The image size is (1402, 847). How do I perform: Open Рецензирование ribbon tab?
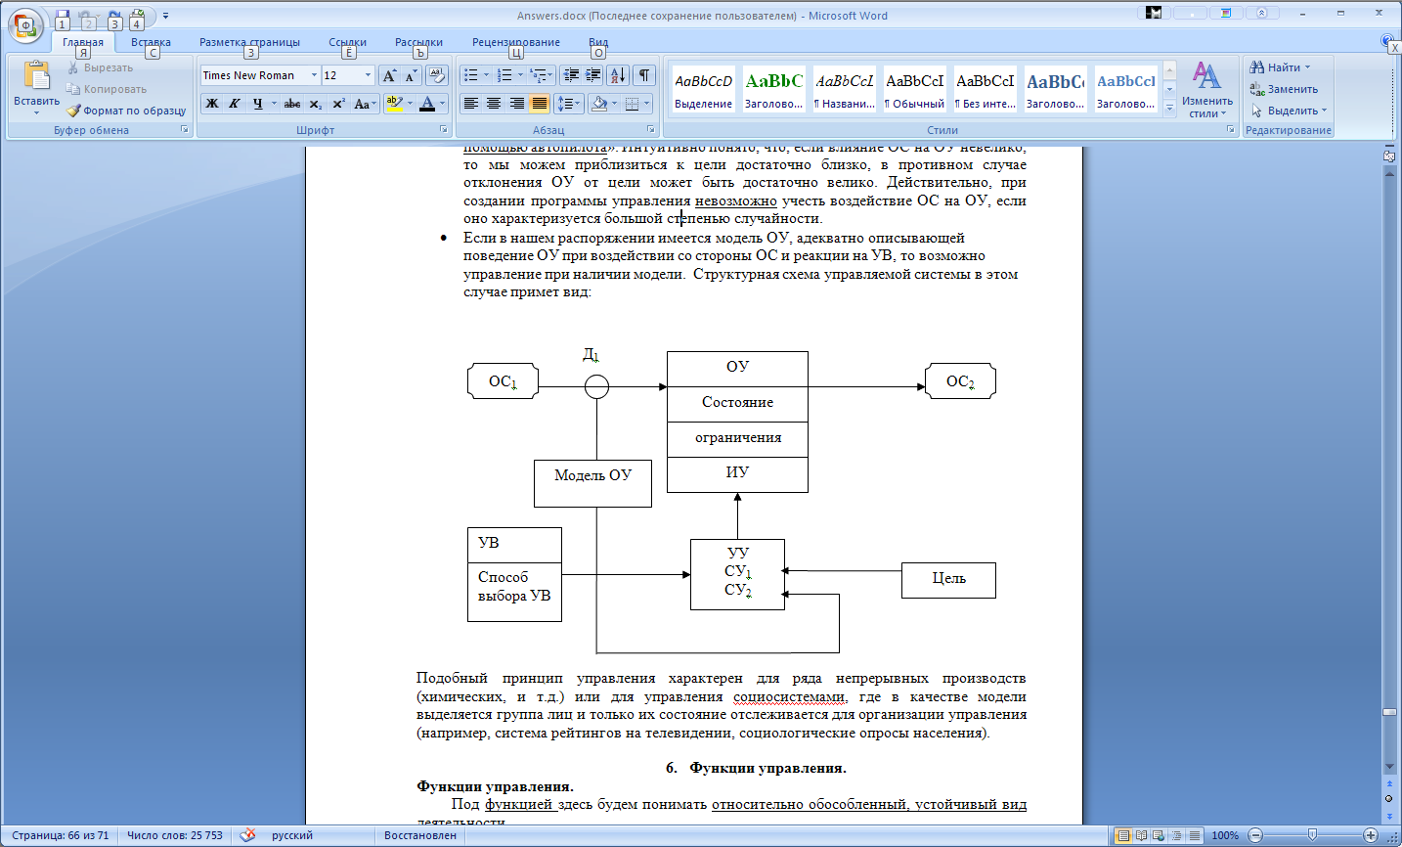[x=515, y=42]
